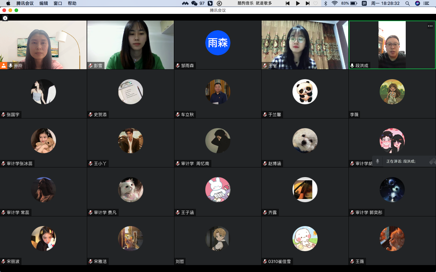Click the microphone icon on 段洪成's name label
This screenshot has height=272, width=436.
pos(352,66)
